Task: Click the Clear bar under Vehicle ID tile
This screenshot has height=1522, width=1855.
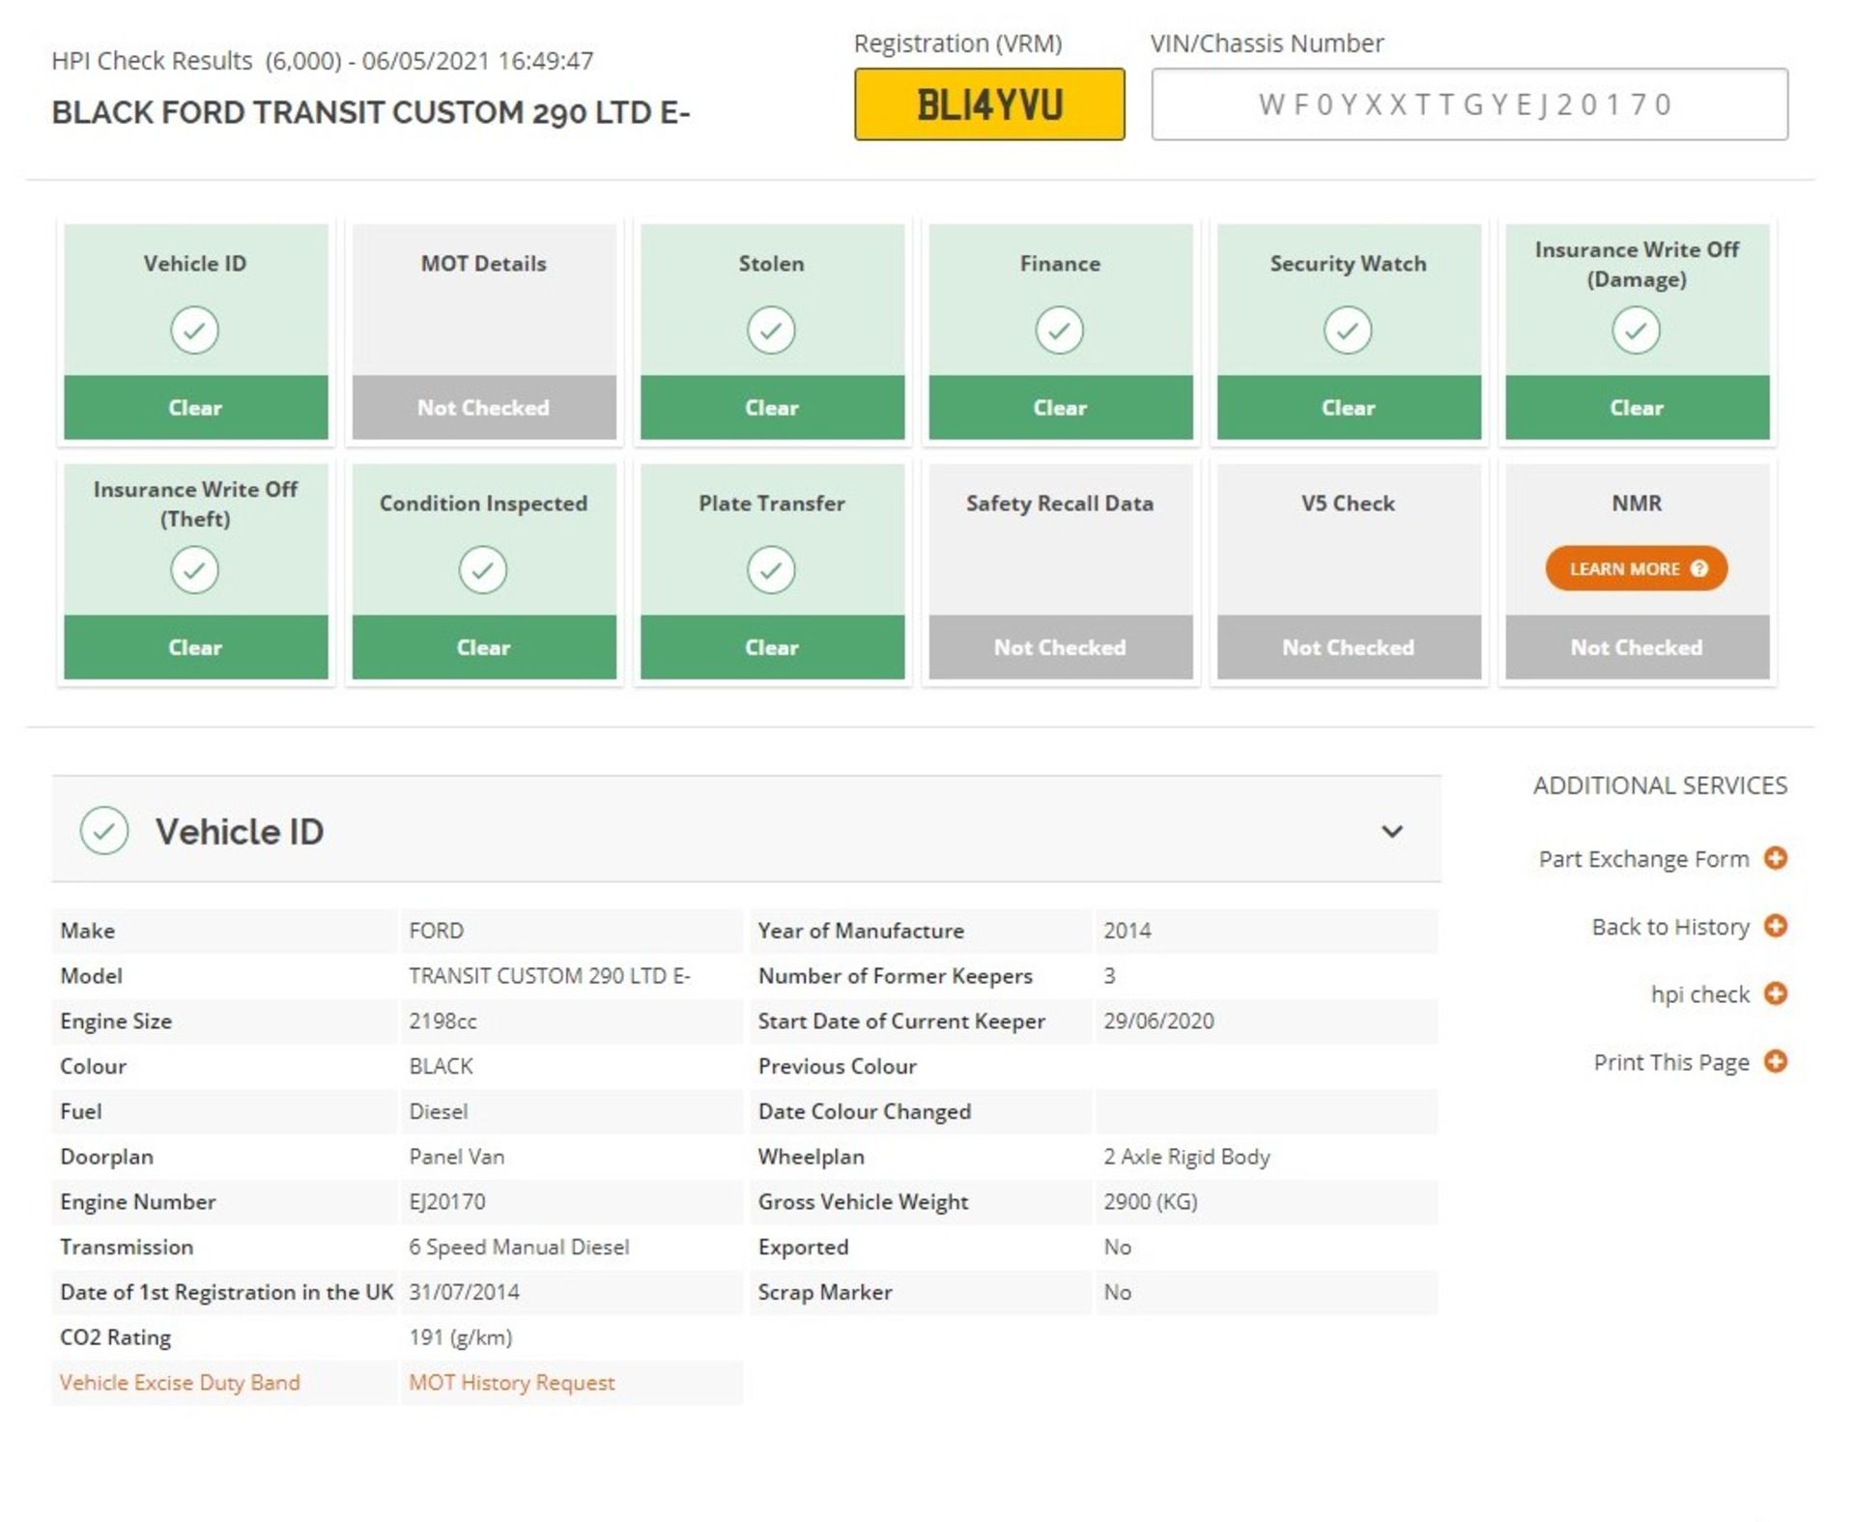Action: [195, 407]
